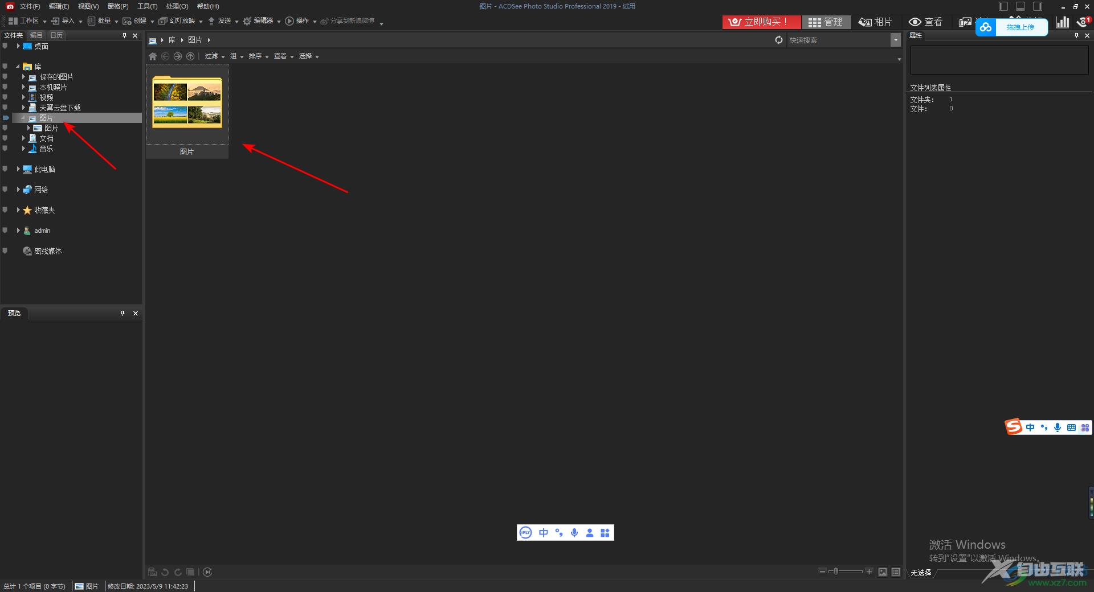The height and width of the screenshot is (592, 1094).
Task: Toggle the bottom panel layout icon in title bar
Action: tap(1020, 6)
